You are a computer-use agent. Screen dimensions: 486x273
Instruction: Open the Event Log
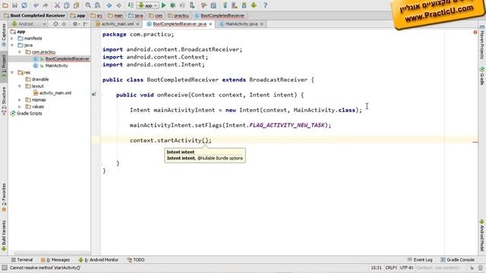(x=420, y=259)
